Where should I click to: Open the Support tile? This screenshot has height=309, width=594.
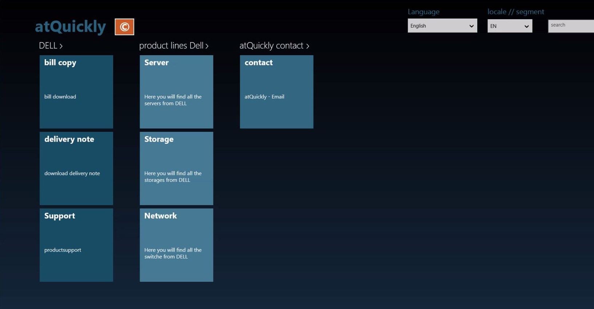pyautogui.click(x=76, y=245)
